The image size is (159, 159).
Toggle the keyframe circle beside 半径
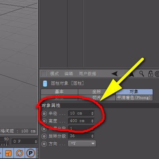pyautogui.click(x=44, y=114)
